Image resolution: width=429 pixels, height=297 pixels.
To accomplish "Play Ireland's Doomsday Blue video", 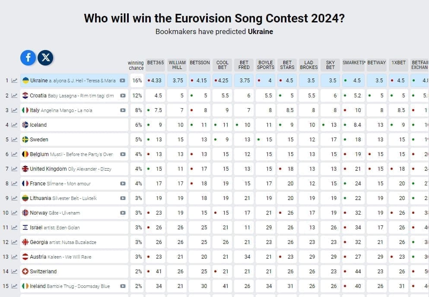I will click(122, 286).
